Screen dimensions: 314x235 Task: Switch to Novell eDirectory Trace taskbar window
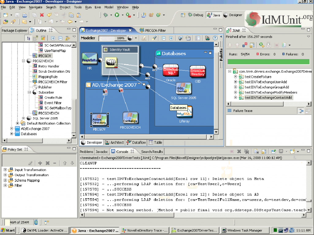tap(145, 230)
